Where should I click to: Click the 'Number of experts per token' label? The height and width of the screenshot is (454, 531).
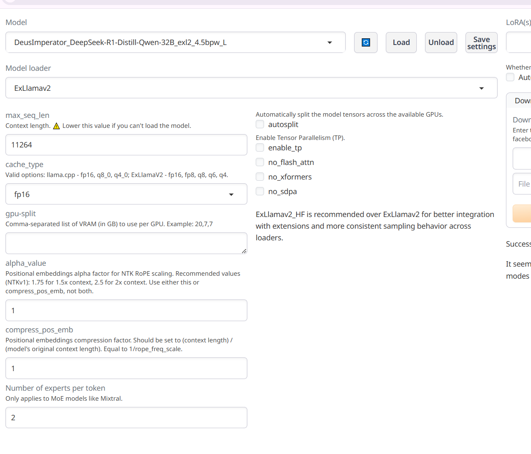(x=55, y=388)
